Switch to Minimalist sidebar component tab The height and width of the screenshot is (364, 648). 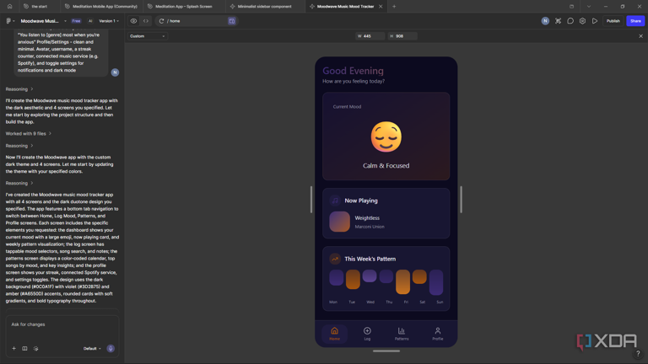(x=264, y=7)
